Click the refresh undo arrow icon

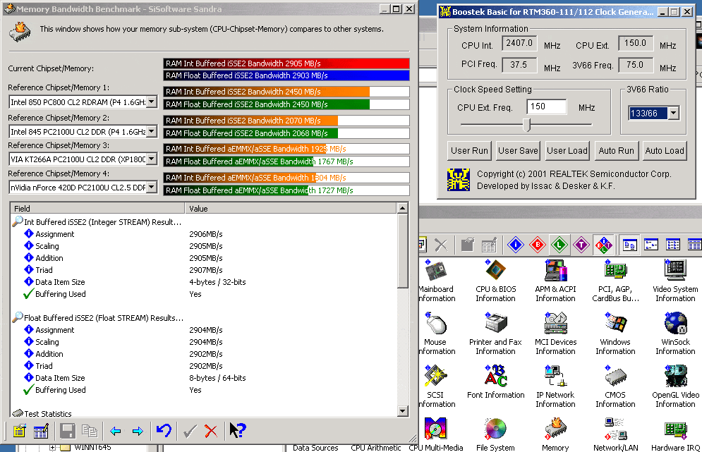(x=164, y=431)
